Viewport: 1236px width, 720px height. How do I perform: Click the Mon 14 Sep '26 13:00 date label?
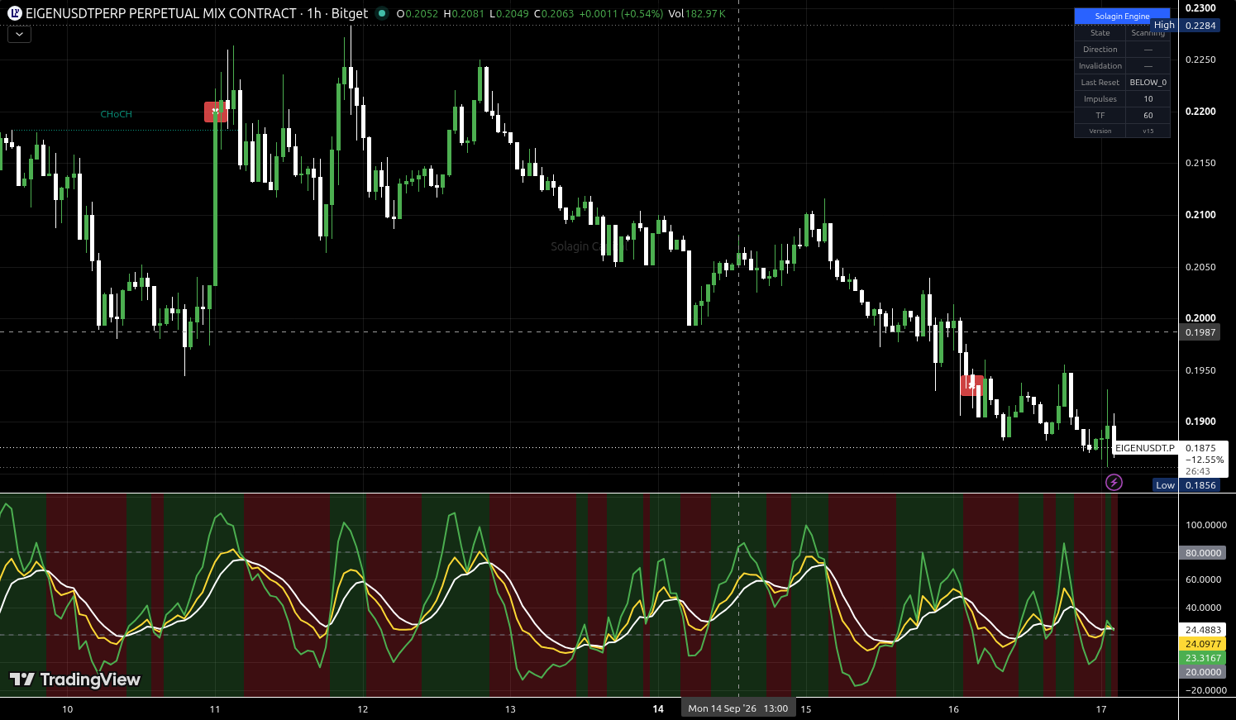click(738, 708)
